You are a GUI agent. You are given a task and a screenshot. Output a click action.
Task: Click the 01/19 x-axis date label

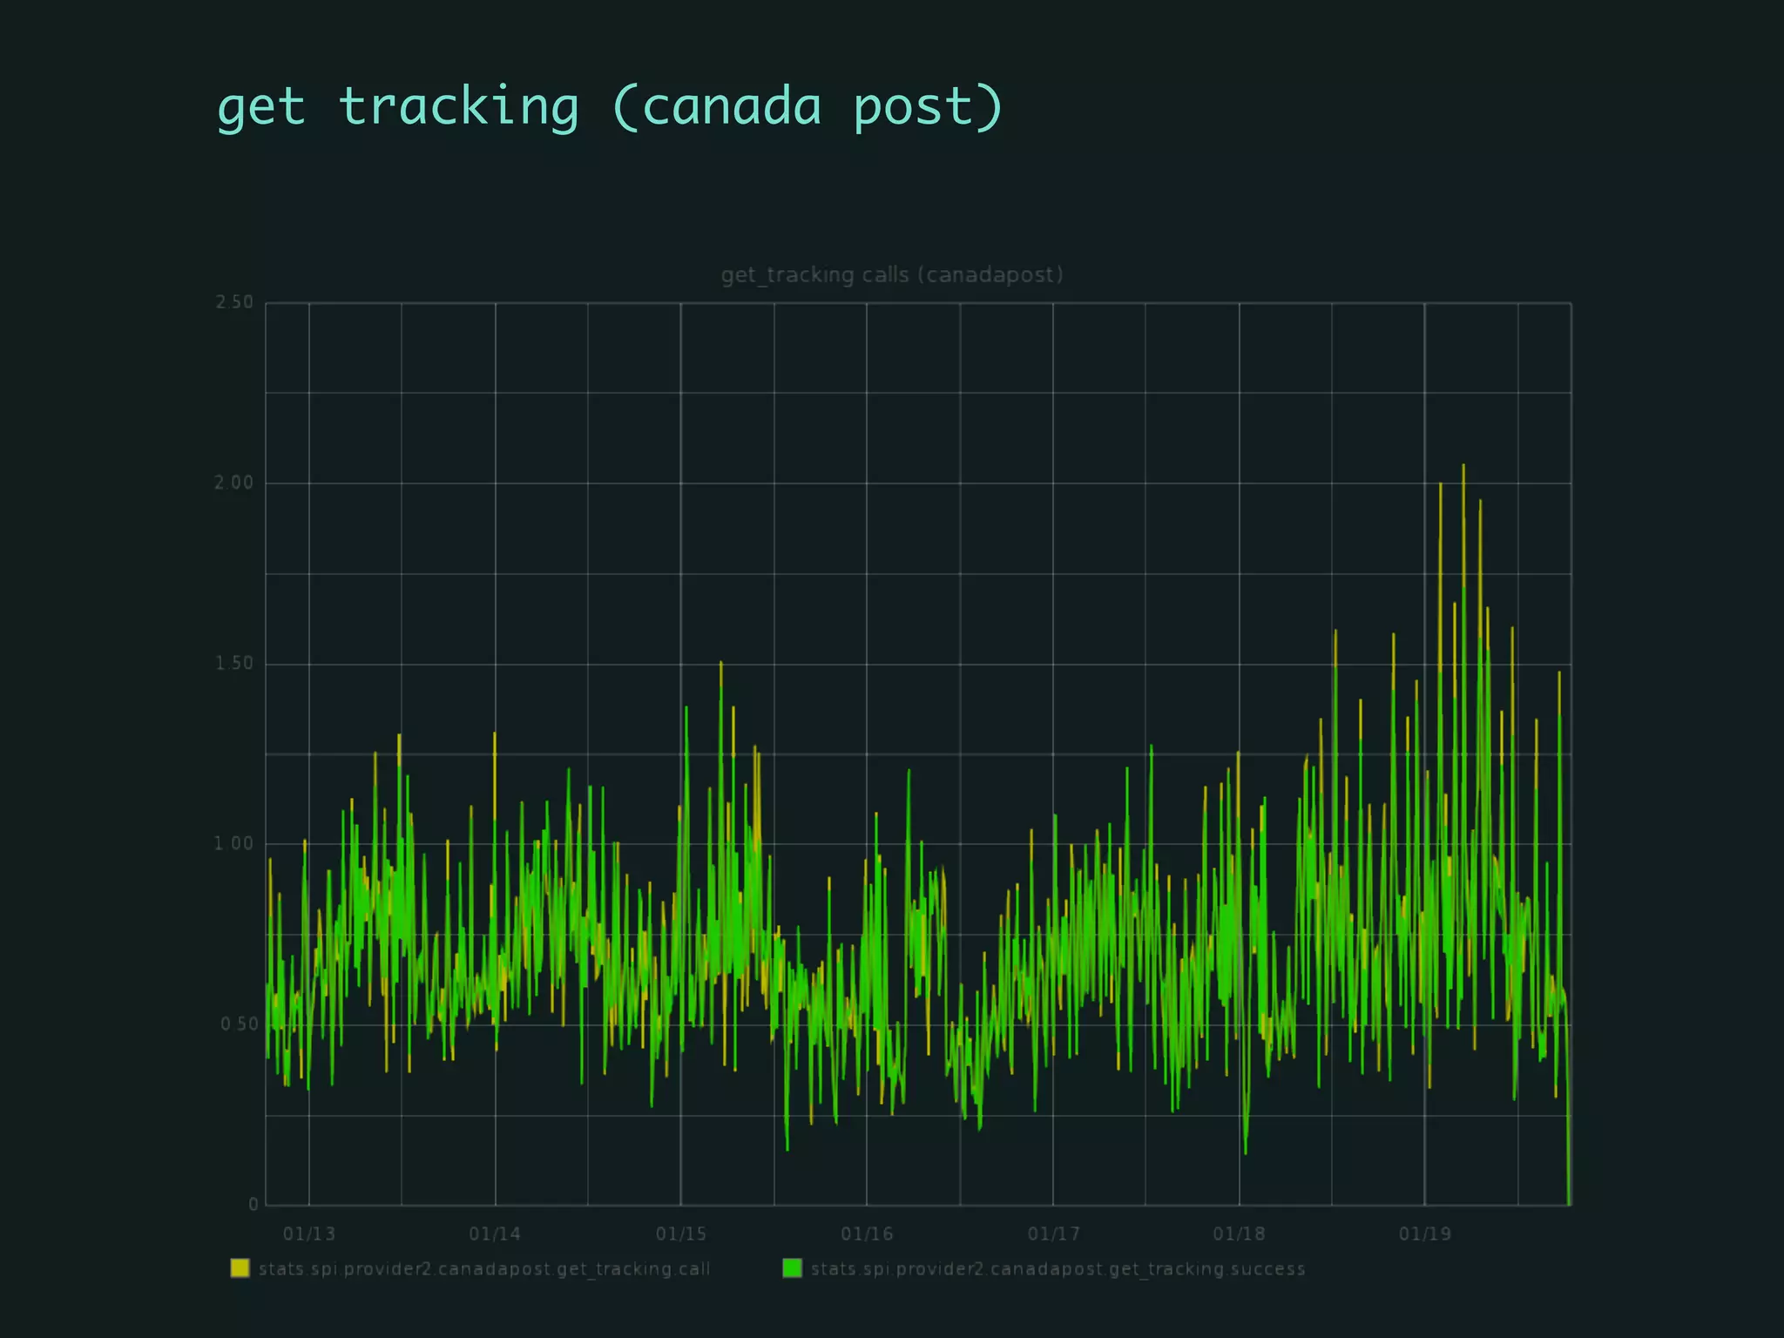point(1425,1234)
